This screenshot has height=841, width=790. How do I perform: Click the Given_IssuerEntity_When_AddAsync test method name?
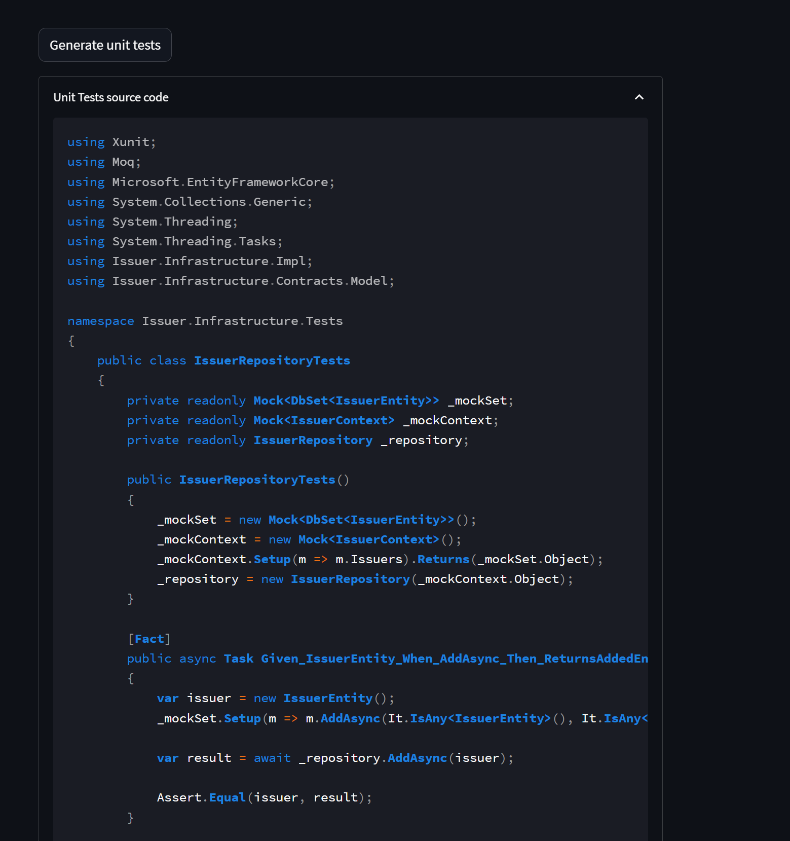(x=454, y=659)
